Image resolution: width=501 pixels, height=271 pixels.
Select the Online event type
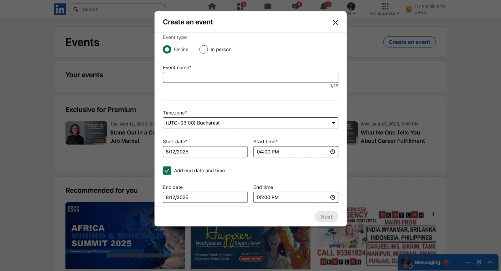tap(167, 49)
